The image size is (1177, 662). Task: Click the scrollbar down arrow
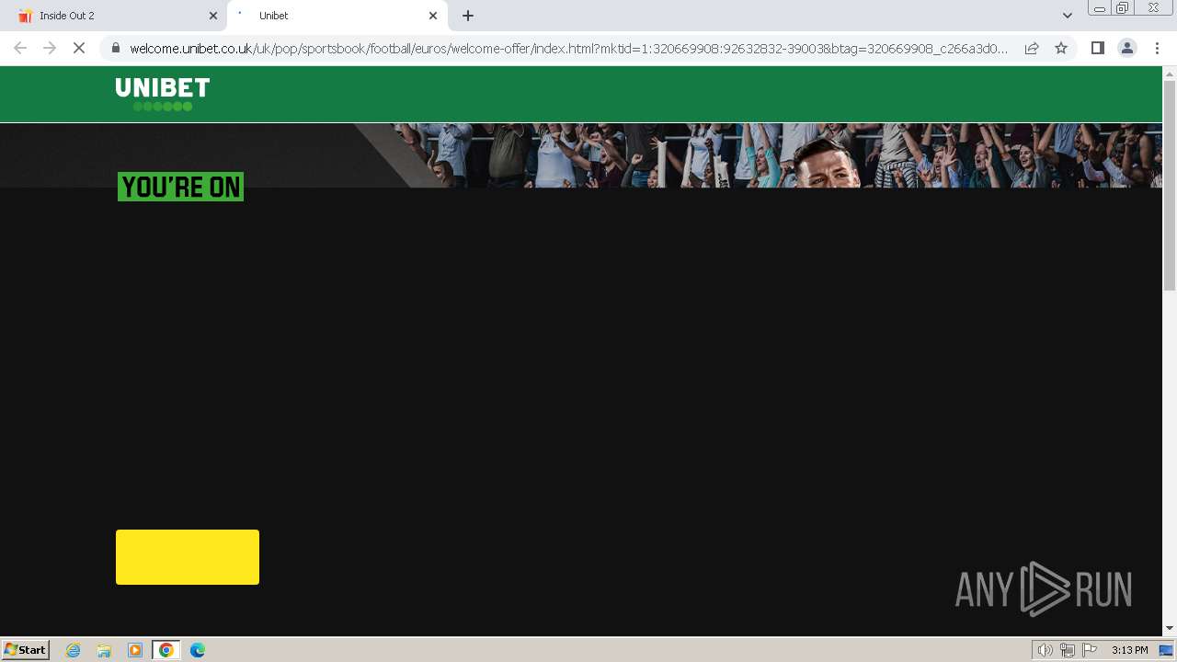(x=1170, y=628)
